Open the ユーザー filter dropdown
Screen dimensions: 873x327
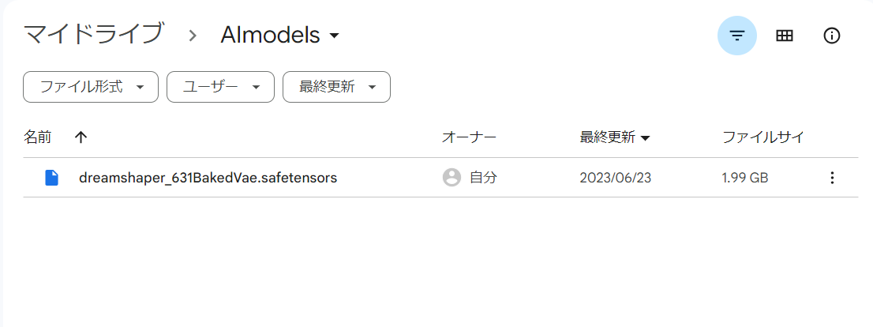[x=220, y=87]
